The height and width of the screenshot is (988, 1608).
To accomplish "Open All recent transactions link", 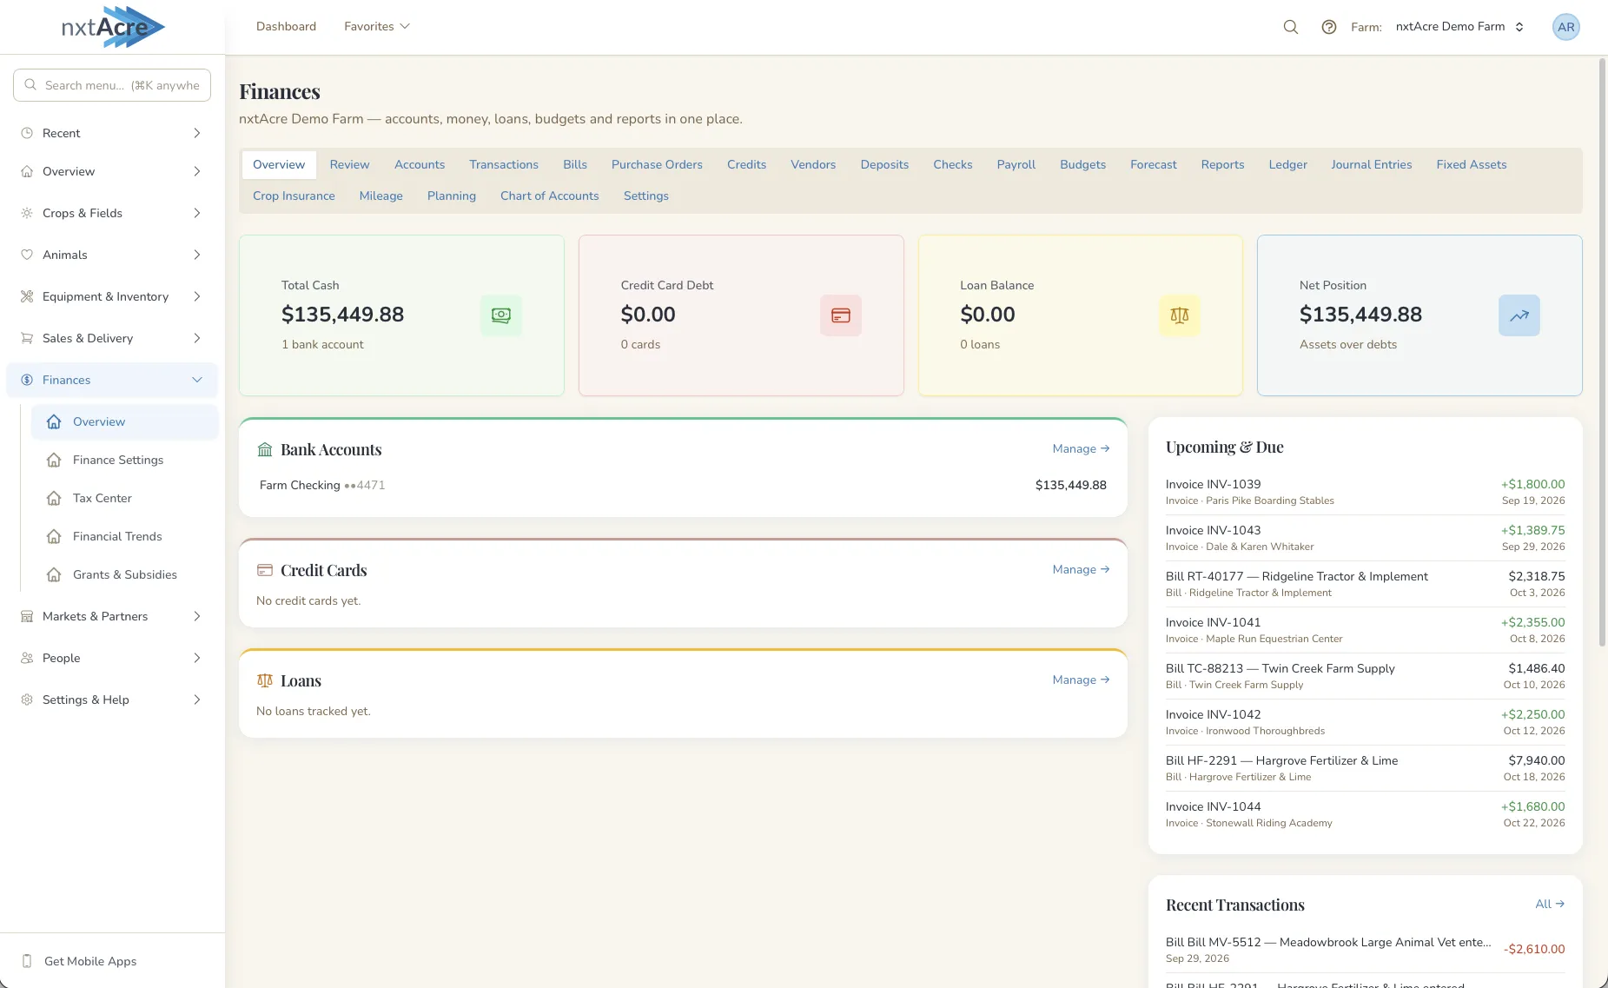I will coord(1550,904).
